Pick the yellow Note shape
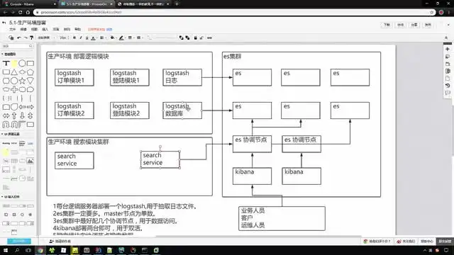Viewport: 454px width, 255px height. click(x=14, y=63)
